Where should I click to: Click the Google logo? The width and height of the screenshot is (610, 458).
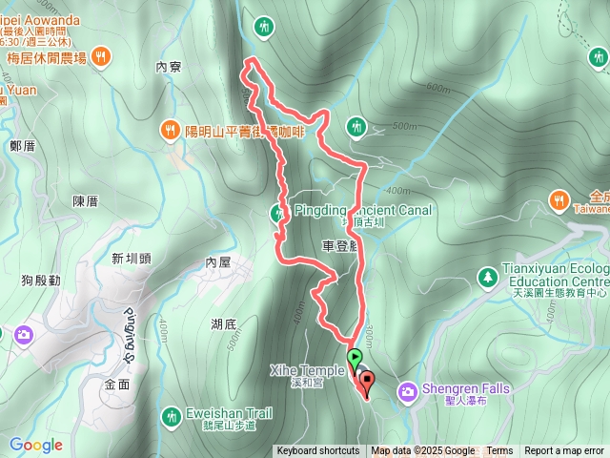(x=36, y=445)
